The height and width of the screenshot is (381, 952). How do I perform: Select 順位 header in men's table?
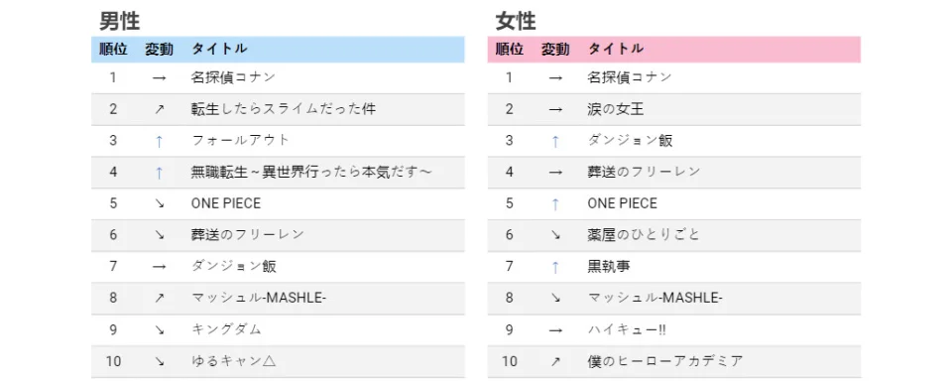pyautogui.click(x=113, y=50)
